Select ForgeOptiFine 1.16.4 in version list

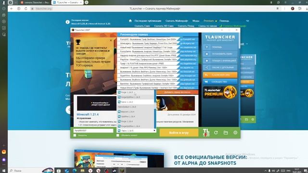136,126
